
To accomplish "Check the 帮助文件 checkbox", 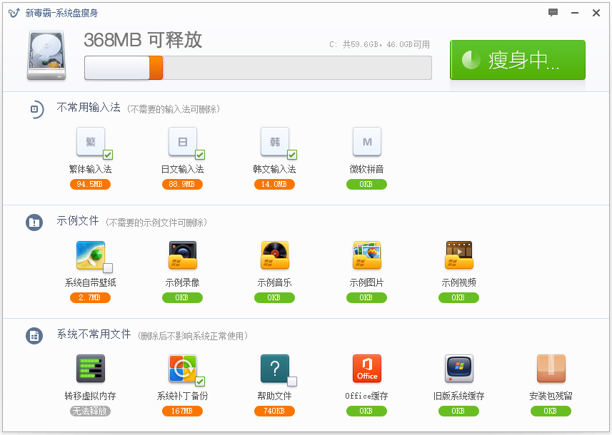I will click(292, 382).
